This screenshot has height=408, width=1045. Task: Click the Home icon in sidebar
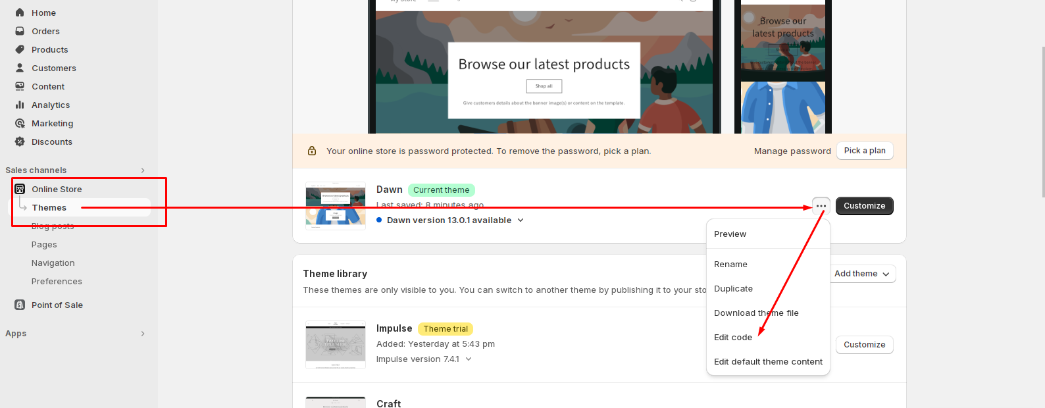tap(20, 13)
